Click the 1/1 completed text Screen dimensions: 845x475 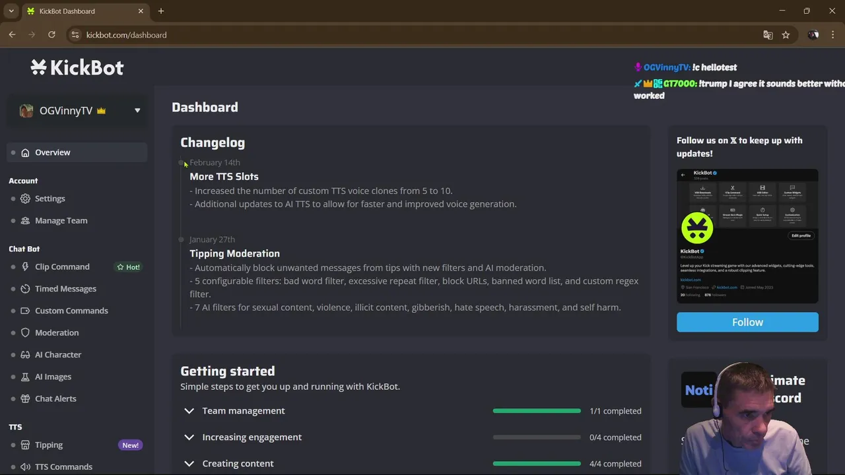615,411
